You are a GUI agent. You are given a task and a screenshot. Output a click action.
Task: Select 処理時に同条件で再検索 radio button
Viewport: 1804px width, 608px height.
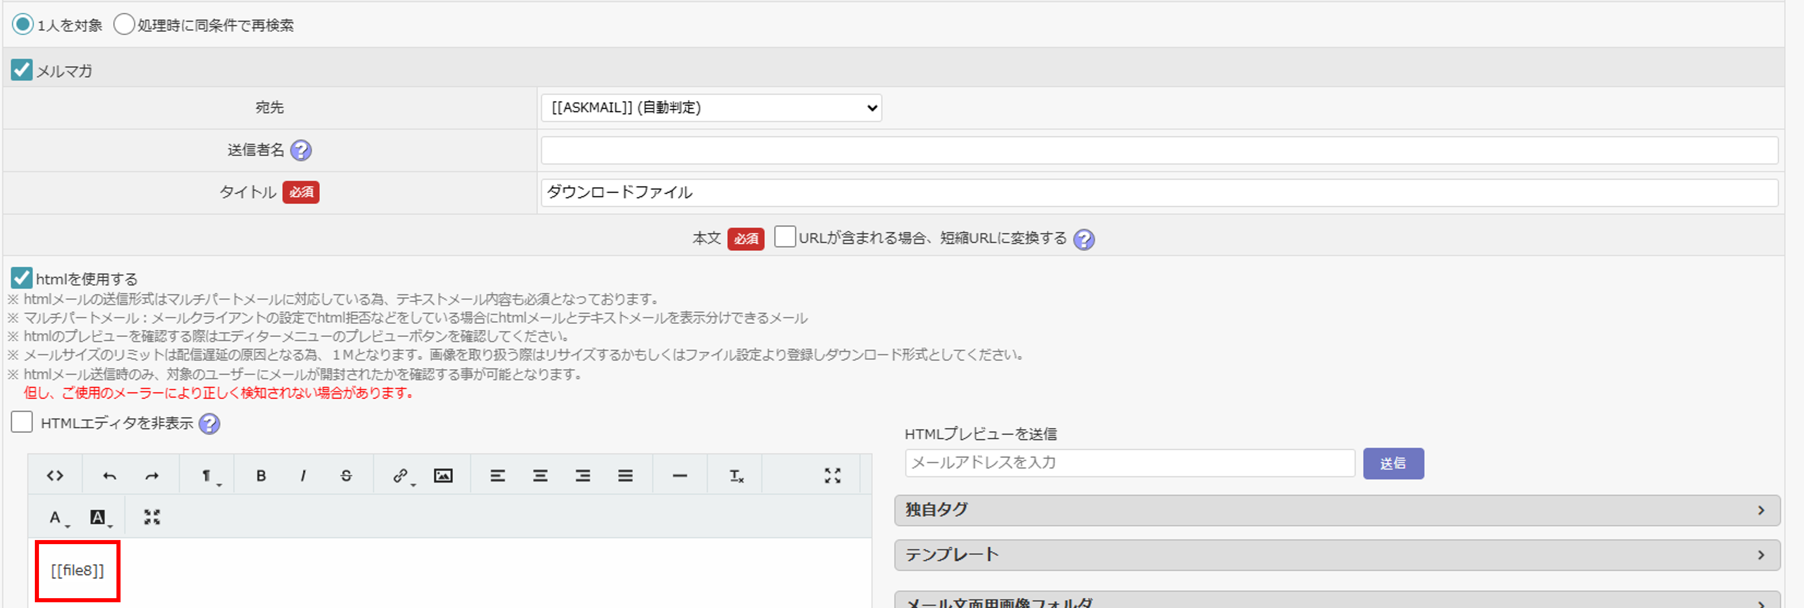tap(124, 25)
